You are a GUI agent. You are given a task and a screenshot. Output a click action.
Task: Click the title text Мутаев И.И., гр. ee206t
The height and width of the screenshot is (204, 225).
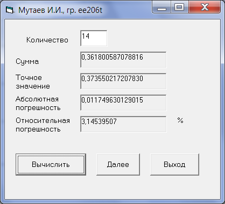click(60, 10)
